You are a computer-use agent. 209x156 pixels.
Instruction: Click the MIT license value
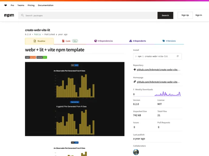(159, 104)
